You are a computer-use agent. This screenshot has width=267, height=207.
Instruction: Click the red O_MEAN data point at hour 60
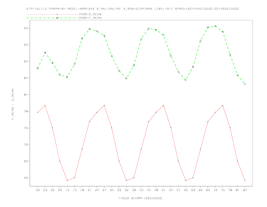[x=186, y=180]
